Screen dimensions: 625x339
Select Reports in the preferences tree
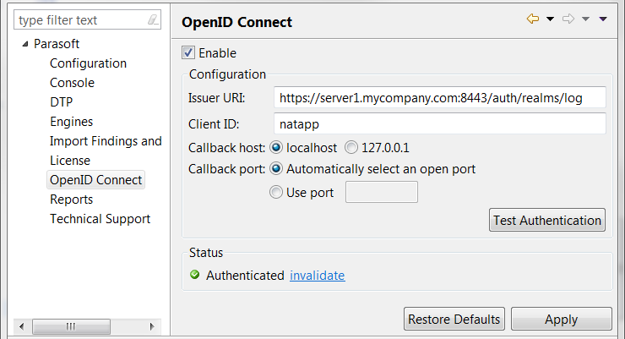point(71,200)
